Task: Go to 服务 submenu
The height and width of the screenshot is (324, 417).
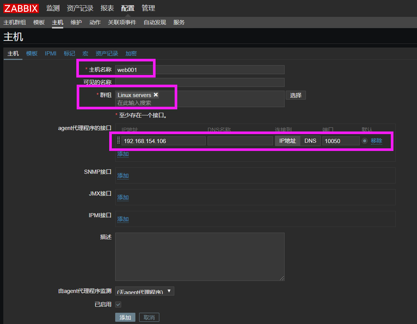Action: pyautogui.click(x=179, y=22)
